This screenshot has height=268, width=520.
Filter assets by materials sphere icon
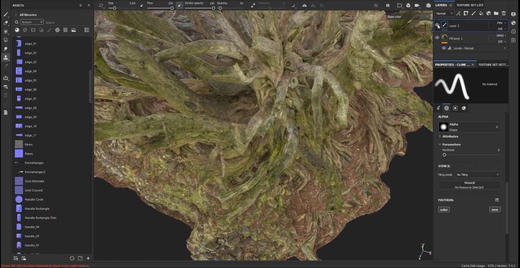tap(17, 30)
